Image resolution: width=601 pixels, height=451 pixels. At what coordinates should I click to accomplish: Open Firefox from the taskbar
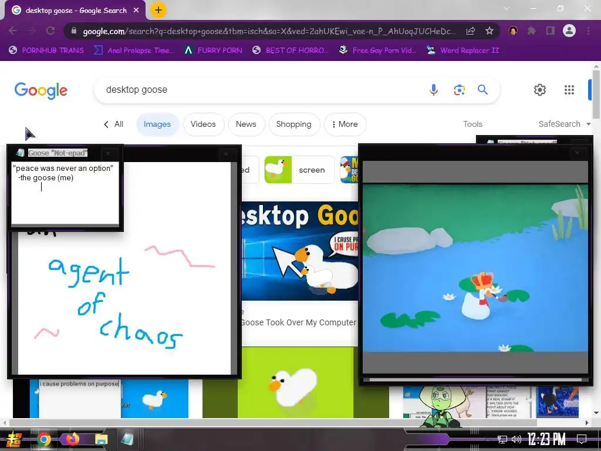coord(72,439)
